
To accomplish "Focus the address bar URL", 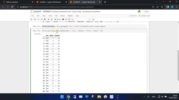I will click(x=57, y=7).
